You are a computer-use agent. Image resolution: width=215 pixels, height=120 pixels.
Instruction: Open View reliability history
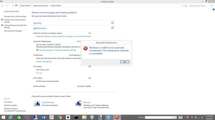pyautogui.click(x=83, y=36)
